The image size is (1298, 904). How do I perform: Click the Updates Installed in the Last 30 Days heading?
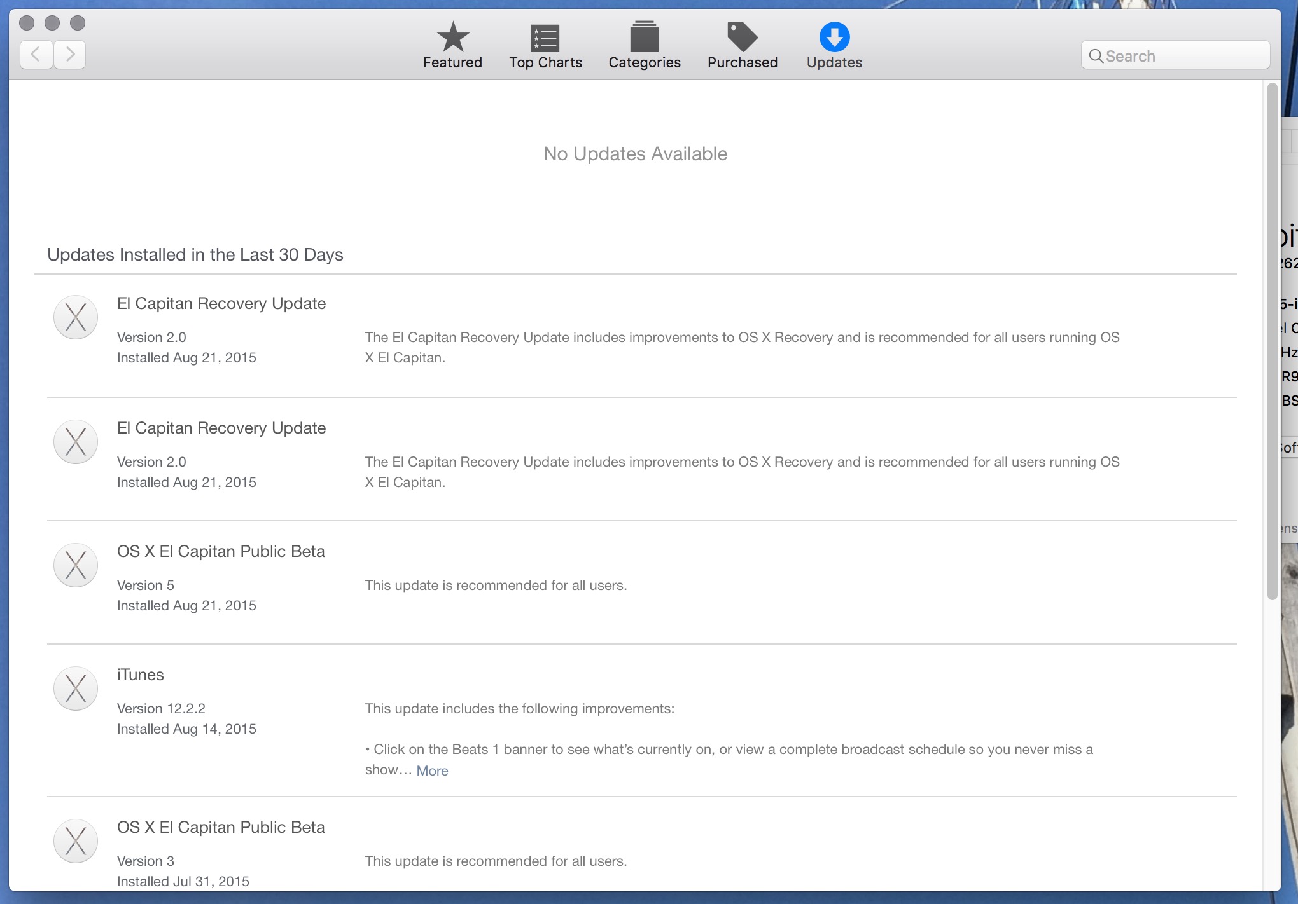[195, 255]
